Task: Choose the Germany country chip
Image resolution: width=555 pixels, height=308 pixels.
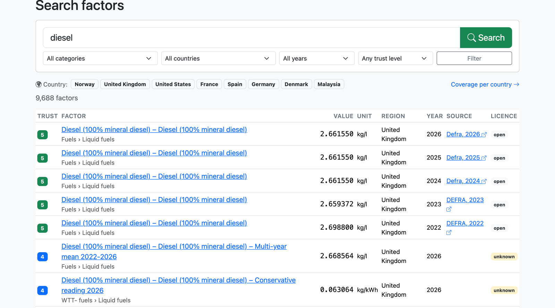Action: point(263,84)
